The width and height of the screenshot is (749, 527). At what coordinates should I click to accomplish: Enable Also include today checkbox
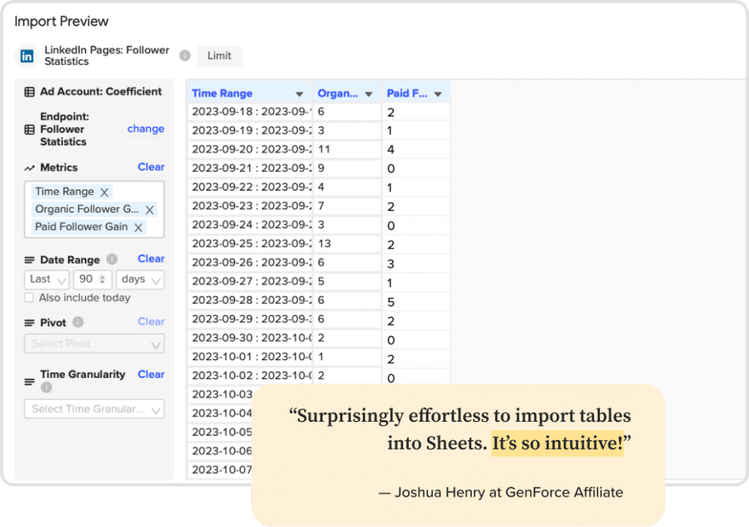point(29,298)
